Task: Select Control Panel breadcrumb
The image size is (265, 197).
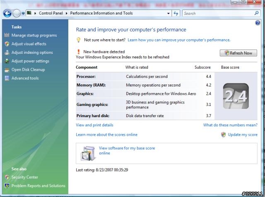Action: [51, 13]
